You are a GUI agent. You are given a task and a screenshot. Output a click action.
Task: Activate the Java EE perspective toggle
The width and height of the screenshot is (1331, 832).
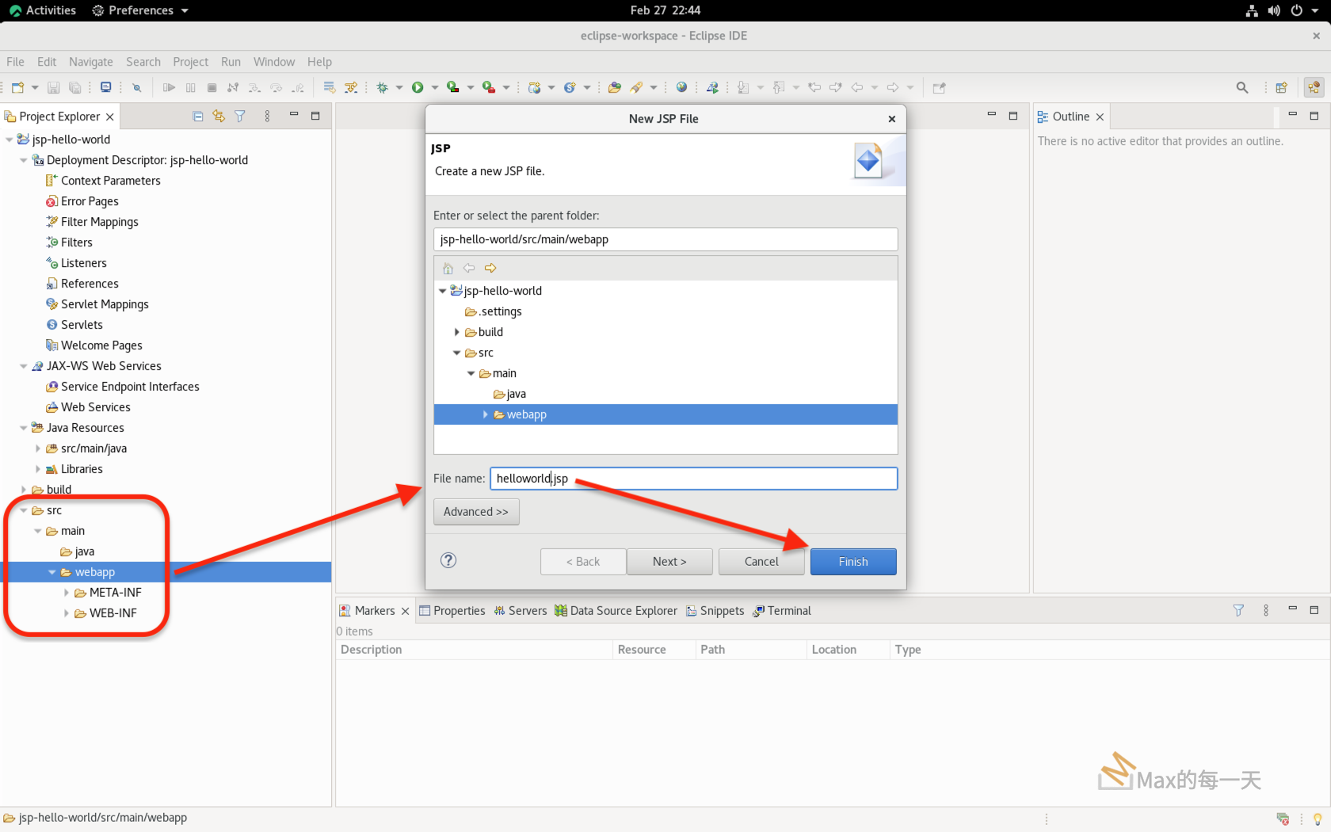pyautogui.click(x=1314, y=87)
